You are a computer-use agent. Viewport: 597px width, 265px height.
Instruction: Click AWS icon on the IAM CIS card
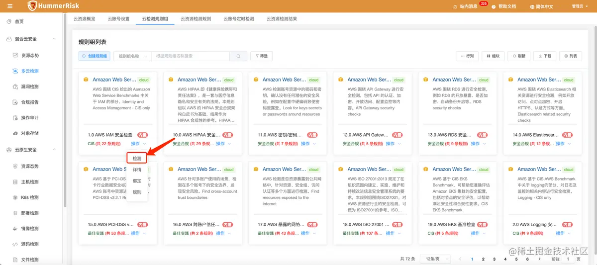[x=86, y=80]
